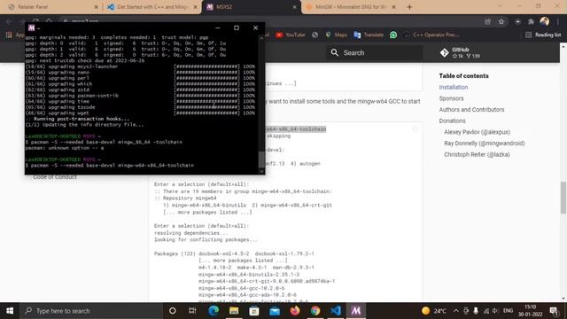
Task: Open the tab search dropdown chevron
Action: (500, 6)
